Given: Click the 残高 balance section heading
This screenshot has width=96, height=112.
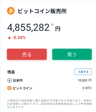Looking at the screenshot, I should tap(11, 72).
